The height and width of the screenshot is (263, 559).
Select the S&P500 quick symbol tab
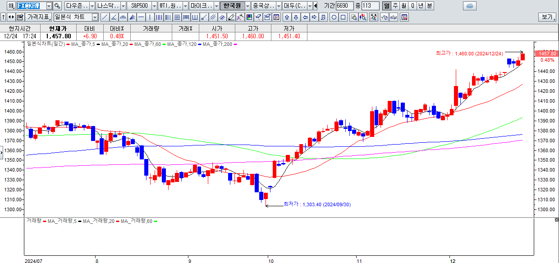click(x=138, y=6)
